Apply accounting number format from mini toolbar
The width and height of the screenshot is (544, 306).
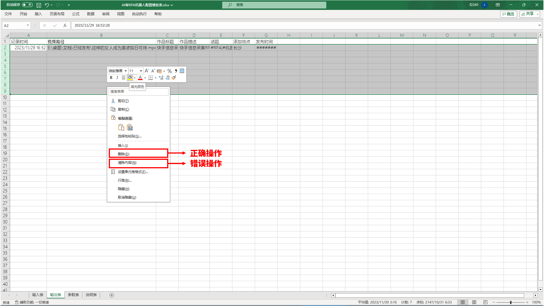(159, 71)
